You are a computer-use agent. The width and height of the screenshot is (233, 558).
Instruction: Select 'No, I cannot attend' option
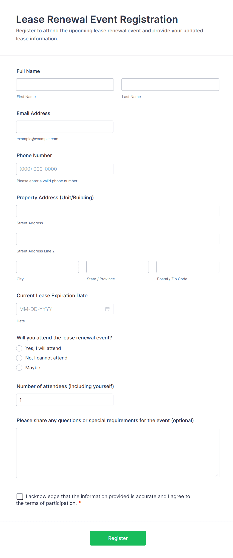19,358
